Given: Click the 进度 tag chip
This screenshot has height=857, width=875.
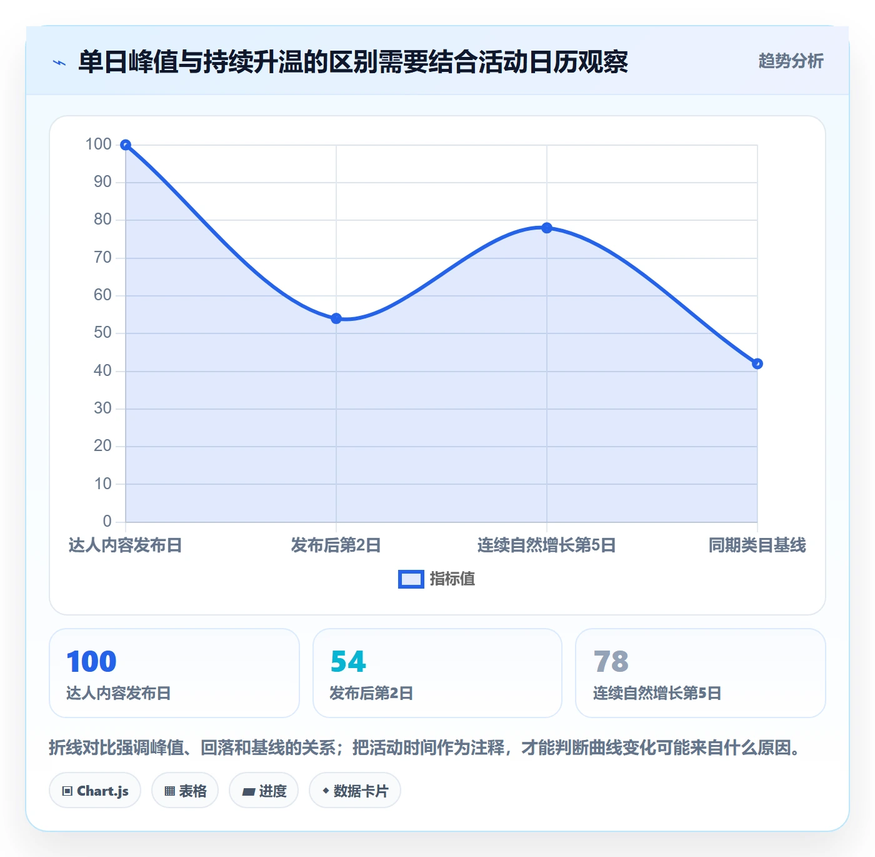Looking at the screenshot, I should pos(264,791).
